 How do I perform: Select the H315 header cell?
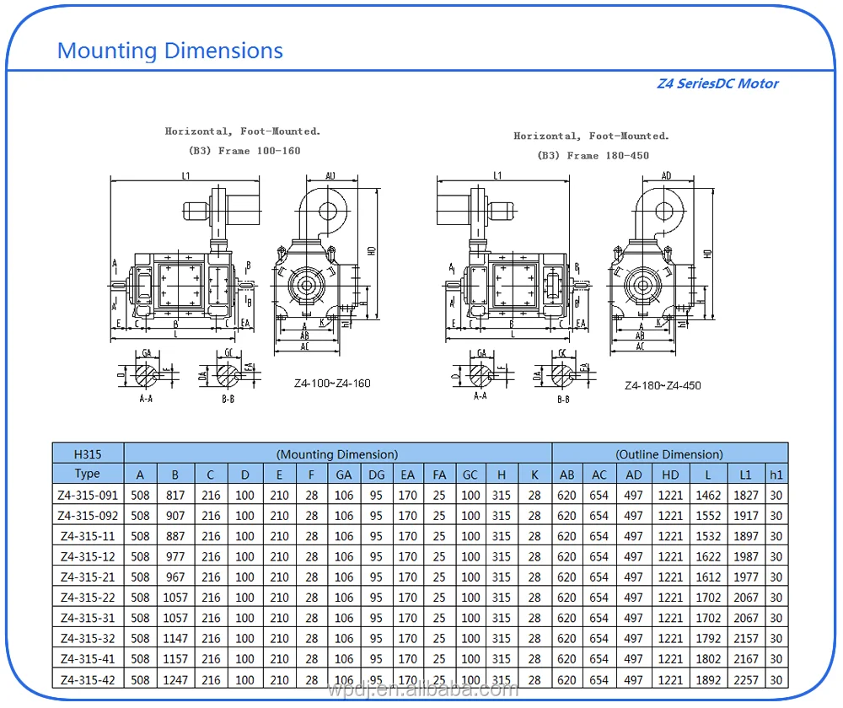(88, 453)
